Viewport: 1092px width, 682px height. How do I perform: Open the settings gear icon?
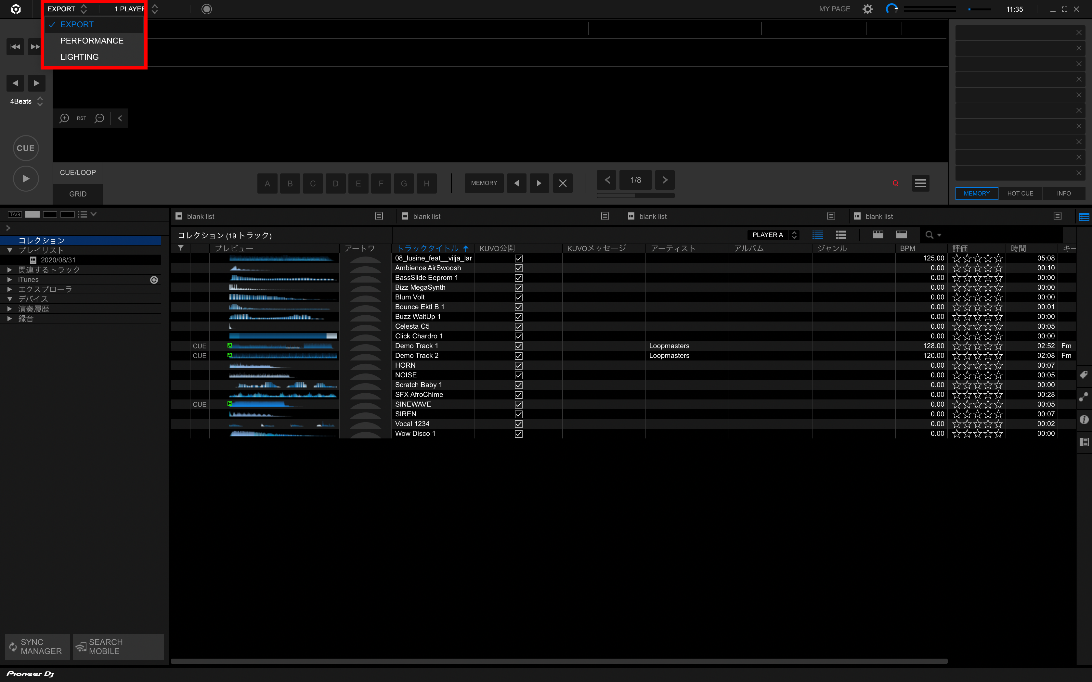(867, 9)
